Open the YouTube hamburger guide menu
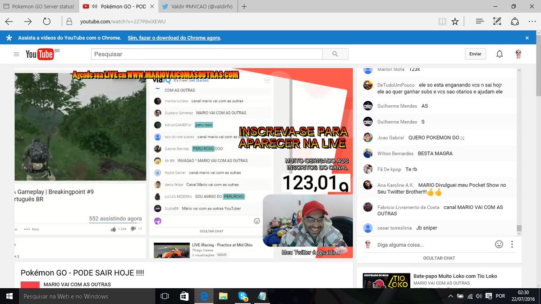The image size is (541, 304). (x=17, y=54)
